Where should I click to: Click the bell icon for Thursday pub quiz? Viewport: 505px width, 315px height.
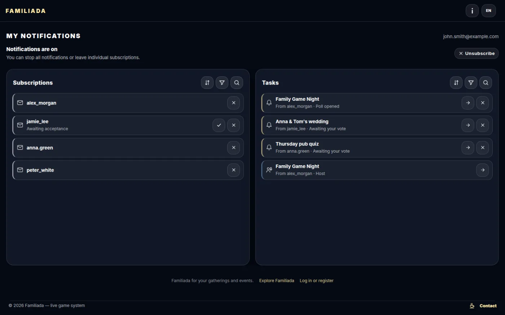(x=269, y=148)
